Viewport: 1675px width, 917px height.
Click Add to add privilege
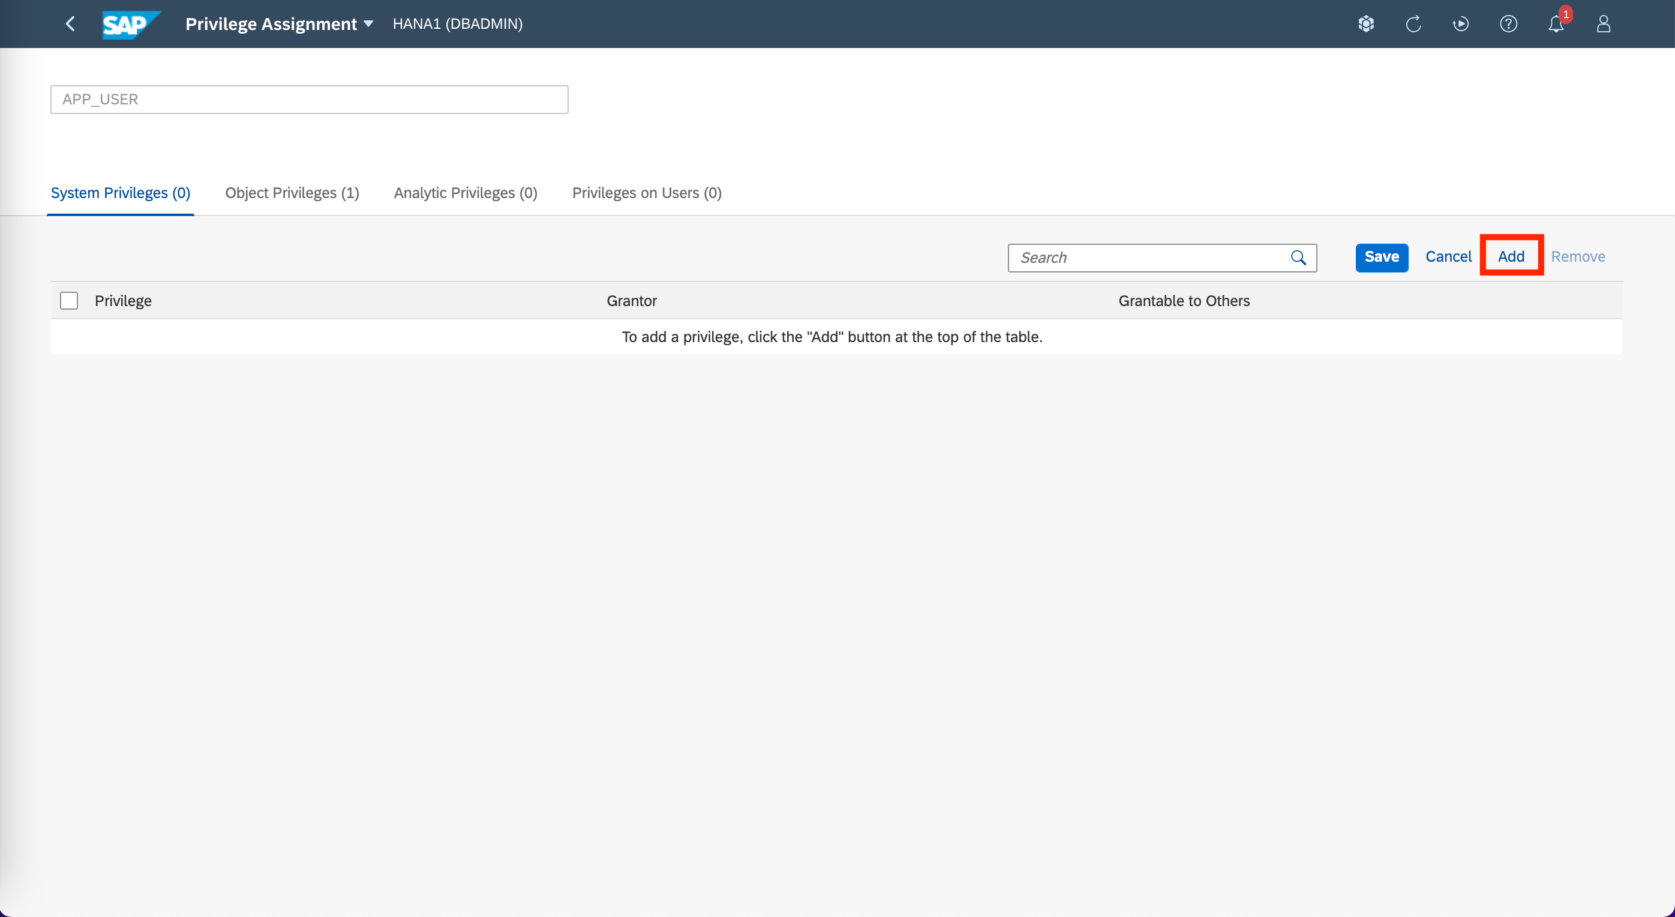pyautogui.click(x=1511, y=257)
